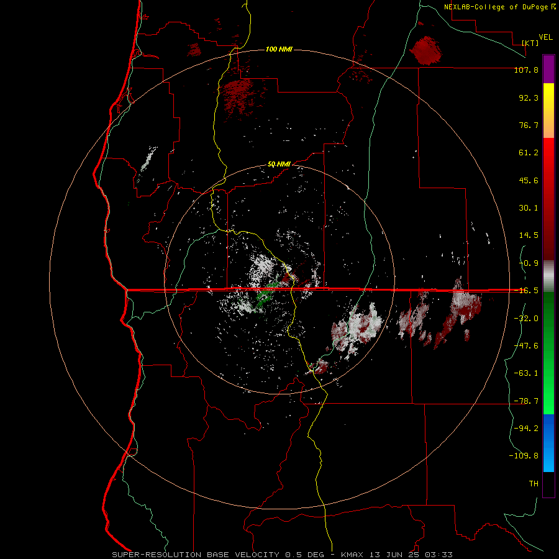Select the -16.5 scale value

pyautogui.click(x=526, y=291)
